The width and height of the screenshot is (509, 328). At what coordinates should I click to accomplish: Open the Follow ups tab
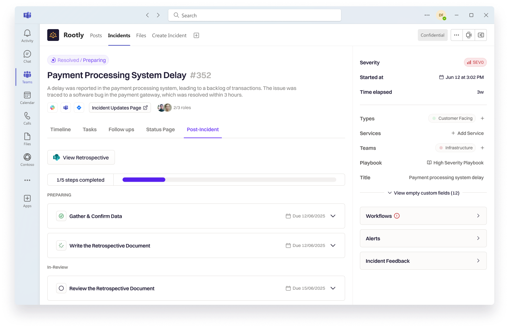121,129
